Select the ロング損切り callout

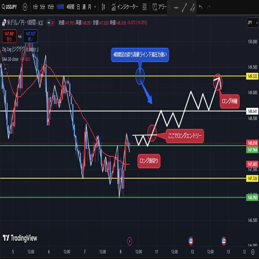point(149,161)
